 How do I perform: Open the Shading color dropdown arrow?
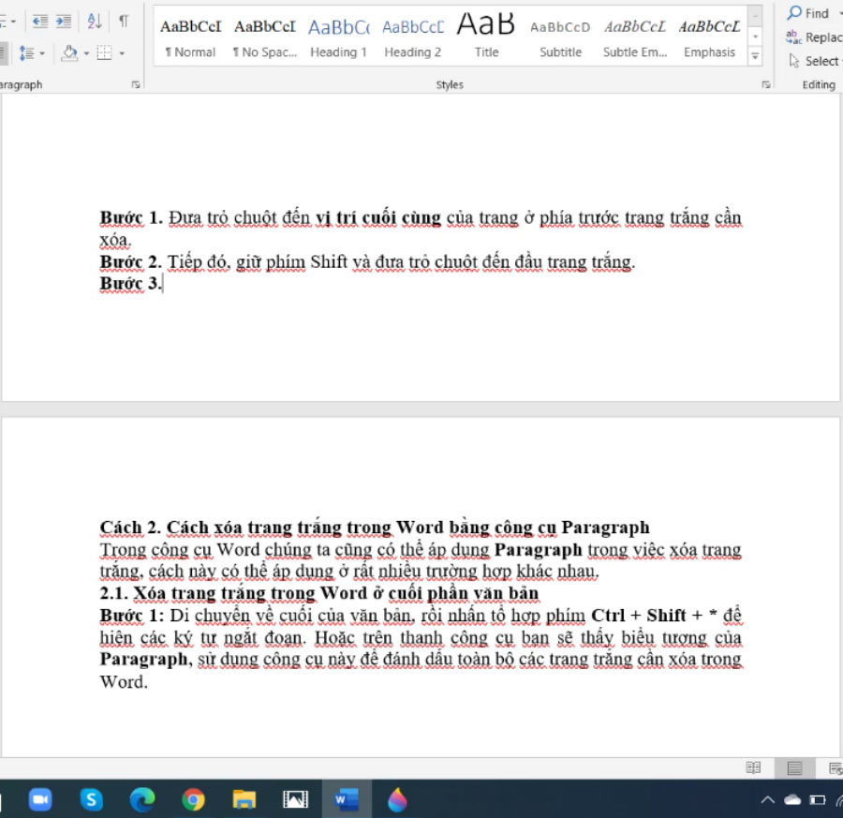[x=86, y=52]
